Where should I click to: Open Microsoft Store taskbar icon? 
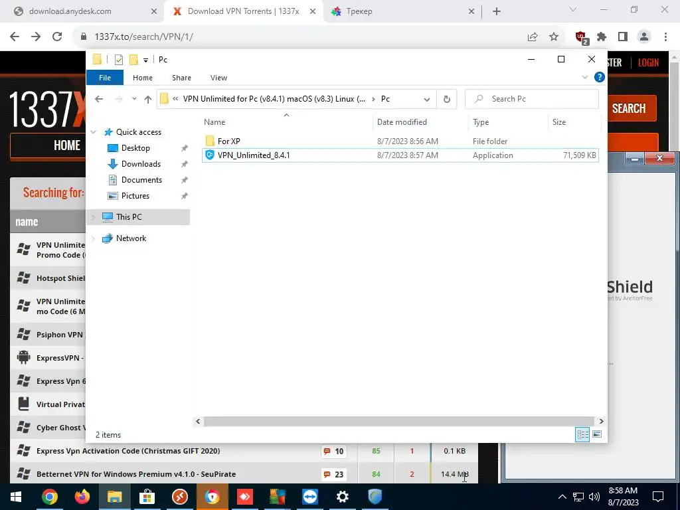click(x=147, y=497)
